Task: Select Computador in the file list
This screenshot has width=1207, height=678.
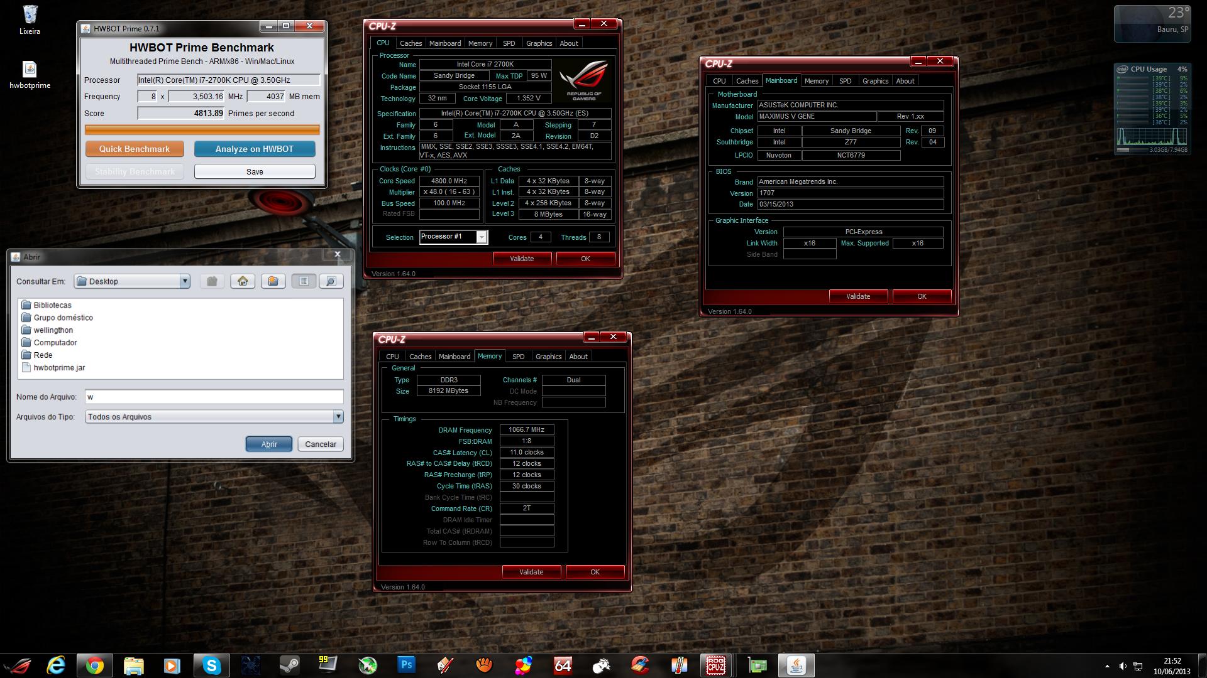Action: tap(49, 343)
